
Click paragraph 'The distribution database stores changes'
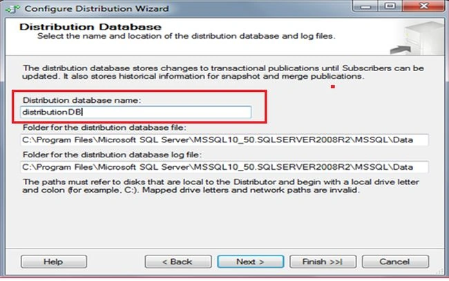point(223,72)
